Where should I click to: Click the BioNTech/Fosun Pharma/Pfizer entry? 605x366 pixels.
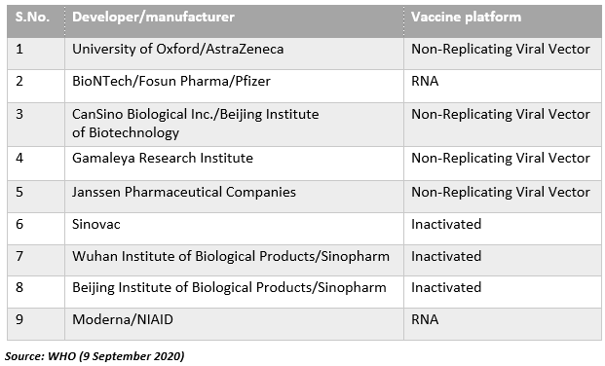(171, 81)
